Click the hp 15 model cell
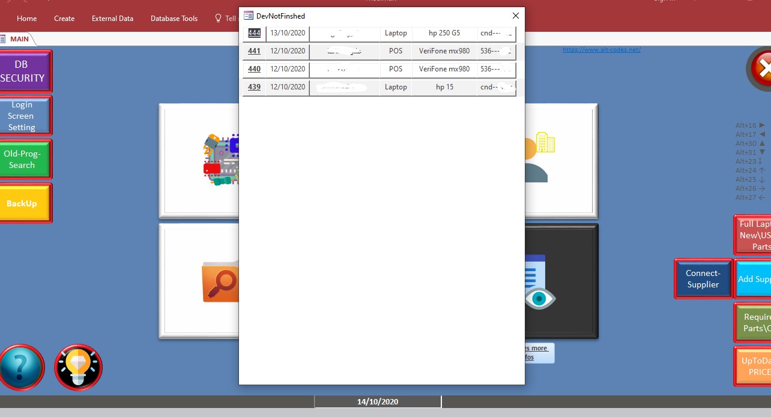The image size is (771, 417). point(444,87)
